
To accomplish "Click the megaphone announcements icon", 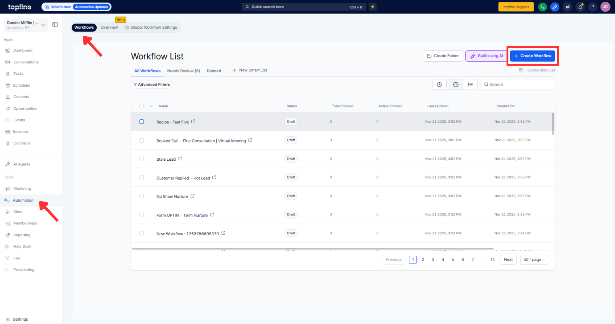I will coord(568,7).
